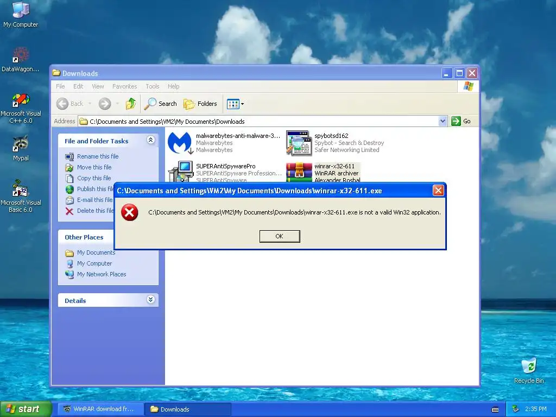Open the Tools menu

click(153, 86)
